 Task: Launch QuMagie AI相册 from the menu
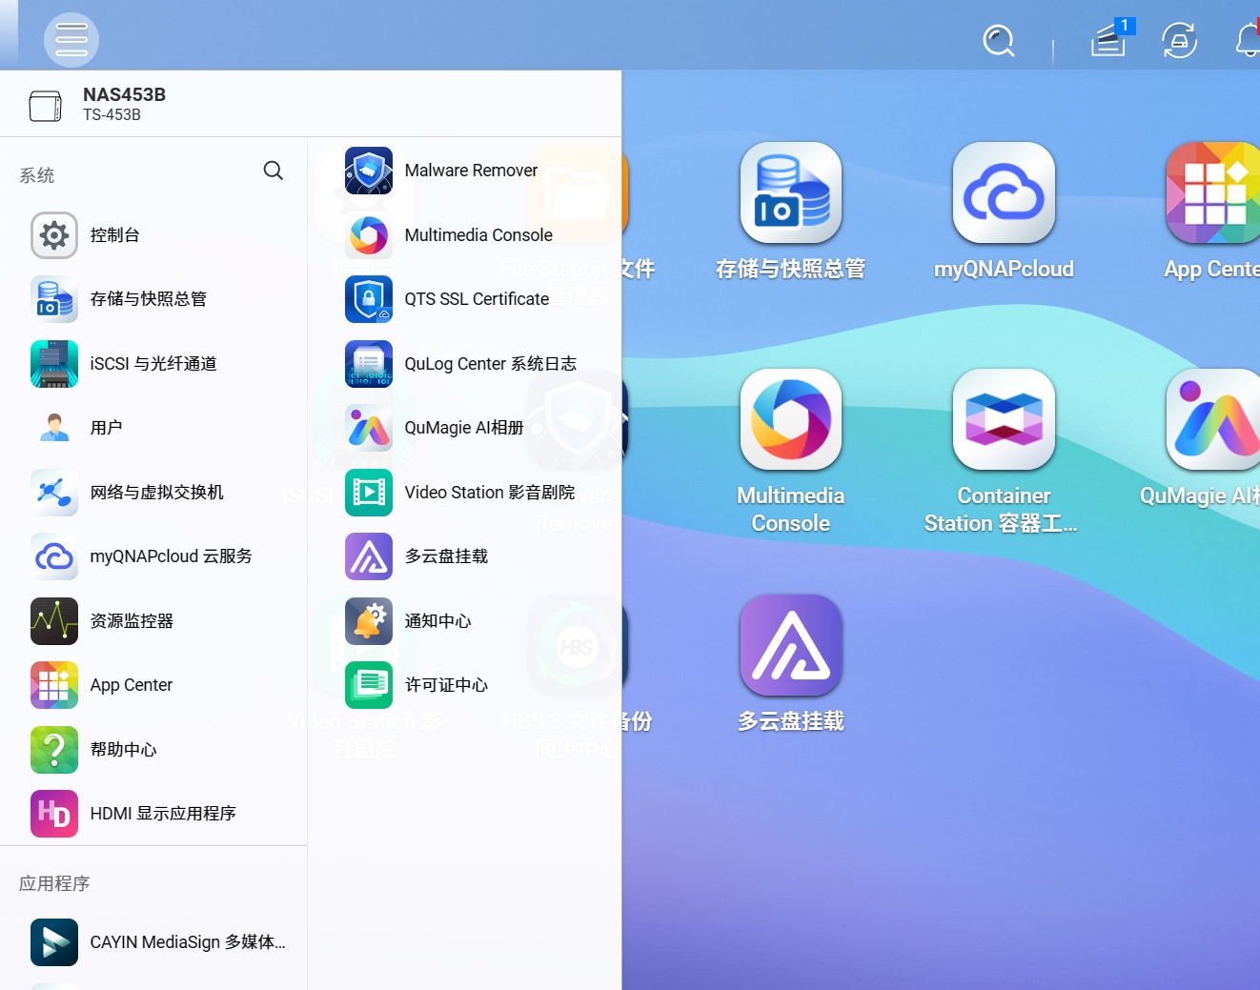[x=464, y=428]
